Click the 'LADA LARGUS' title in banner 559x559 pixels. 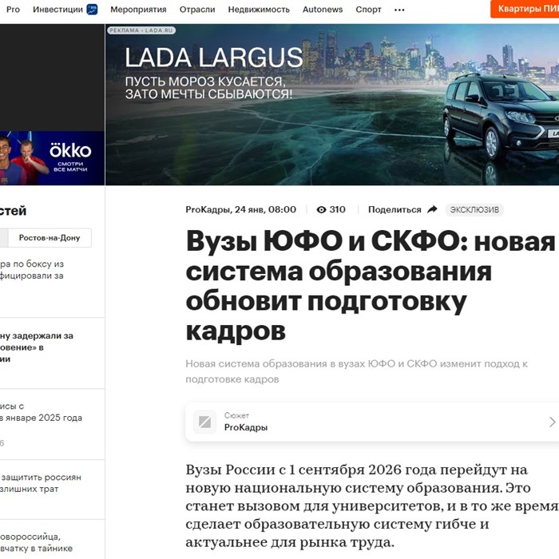(213, 57)
